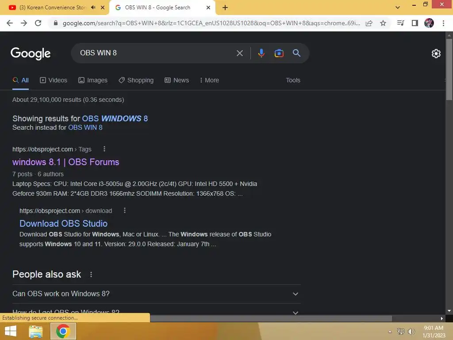Open the media control icon in toolbar
This screenshot has height=340, width=453.
click(400, 23)
